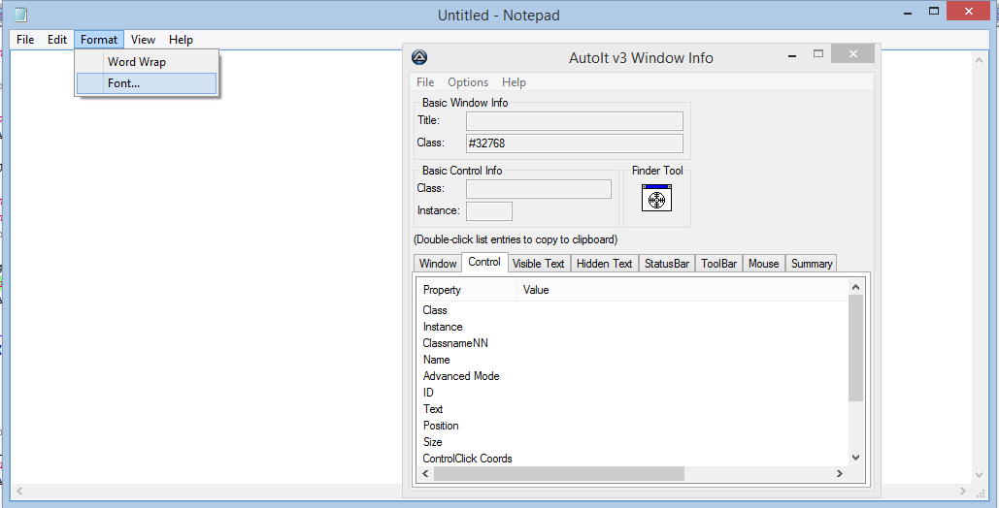Maximize the Notepad window
The width and height of the screenshot is (999, 508).
point(934,11)
